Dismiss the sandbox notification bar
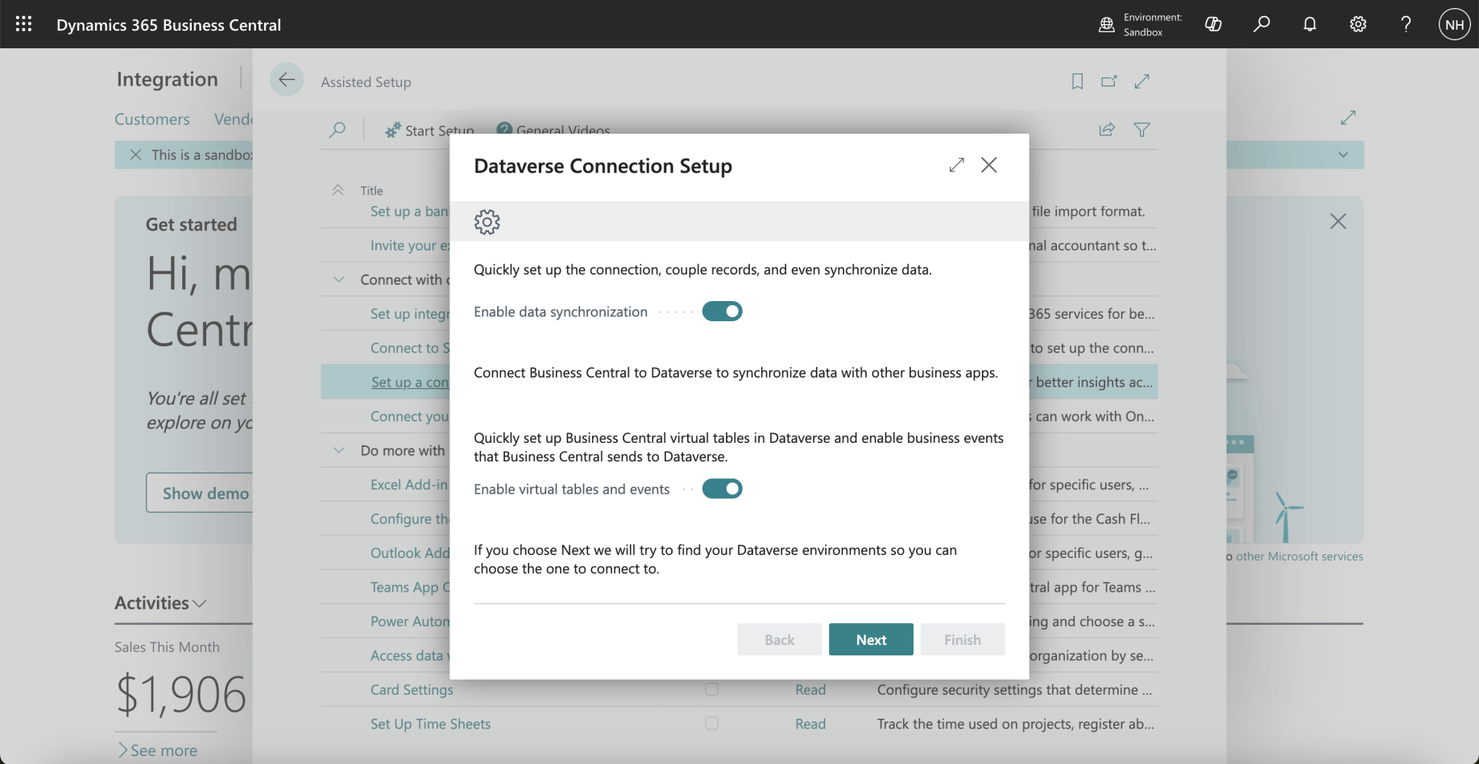This screenshot has width=1479, height=764. coord(135,155)
